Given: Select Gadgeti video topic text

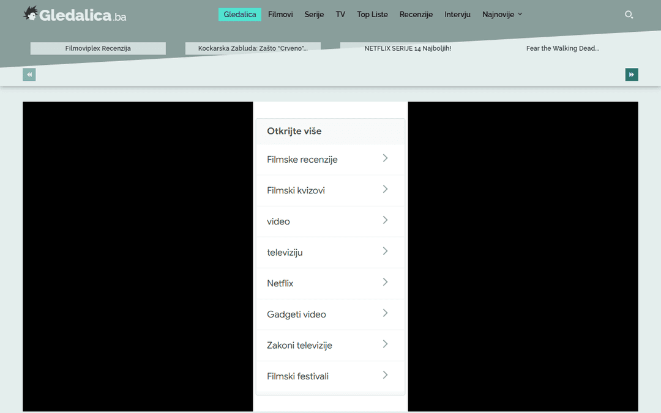Looking at the screenshot, I should click(296, 314).
